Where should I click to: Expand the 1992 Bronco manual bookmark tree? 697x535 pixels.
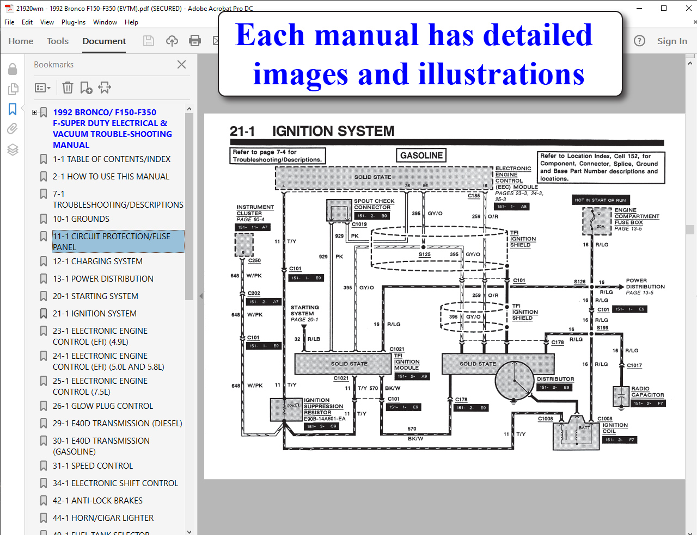tap(35, 113)
